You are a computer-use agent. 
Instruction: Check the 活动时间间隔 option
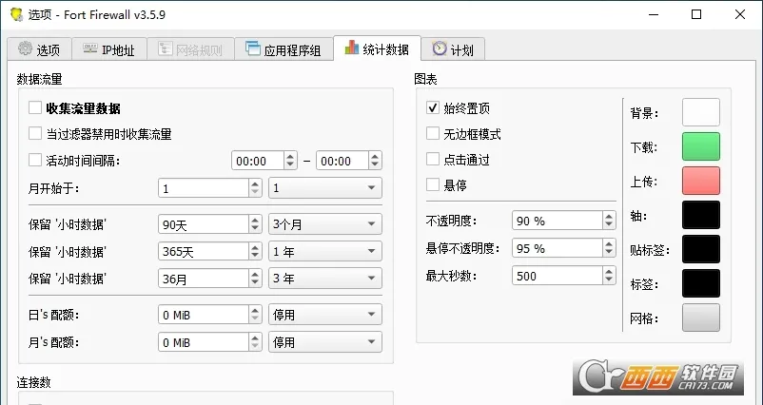tap(35, 160)
